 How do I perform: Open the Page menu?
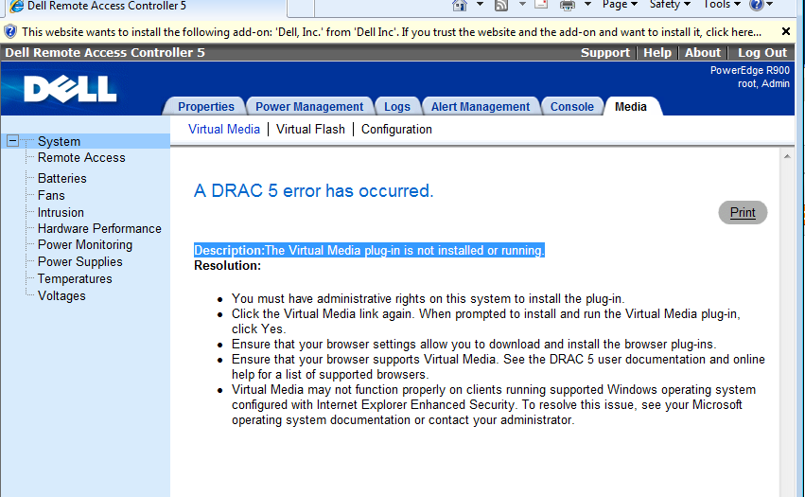[620, 5]
